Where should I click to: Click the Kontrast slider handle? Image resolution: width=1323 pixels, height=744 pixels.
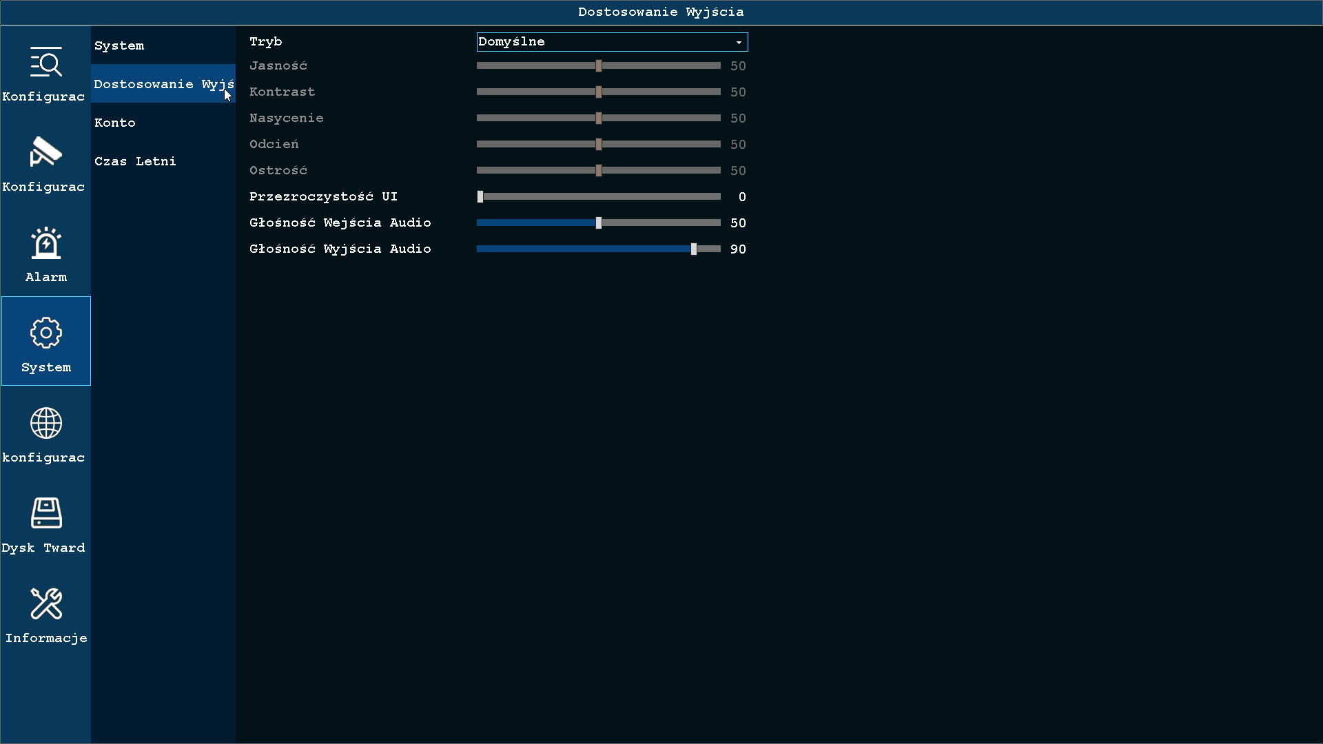[x=599, y=92]
